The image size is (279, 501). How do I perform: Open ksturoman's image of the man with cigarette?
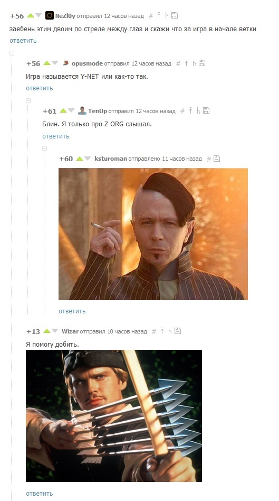tap(153, 234)
